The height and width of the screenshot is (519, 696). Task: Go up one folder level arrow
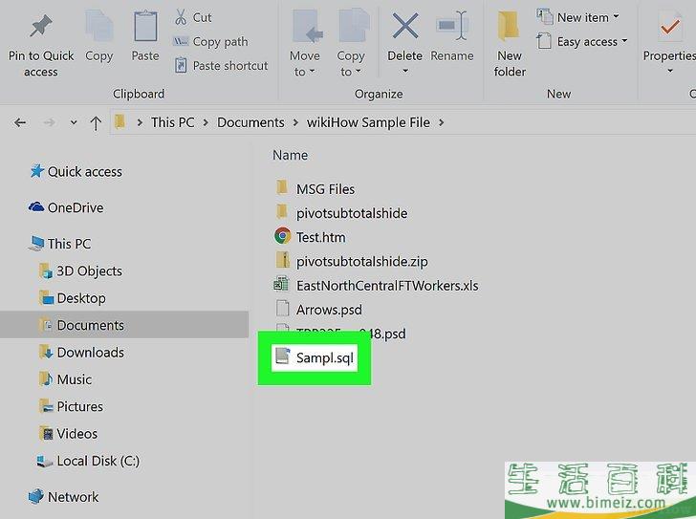96,122
